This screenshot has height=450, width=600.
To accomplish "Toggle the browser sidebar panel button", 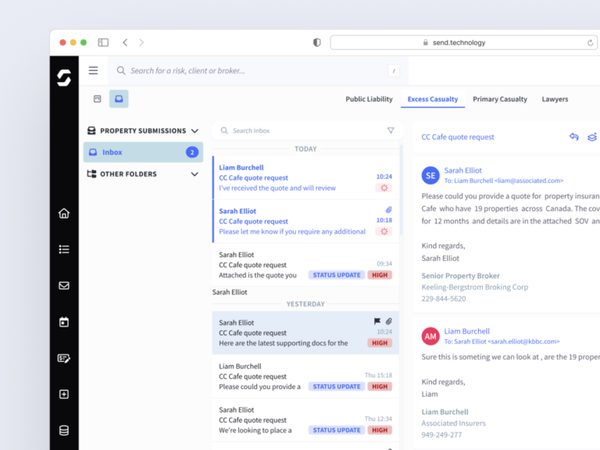I will (103, 42).
